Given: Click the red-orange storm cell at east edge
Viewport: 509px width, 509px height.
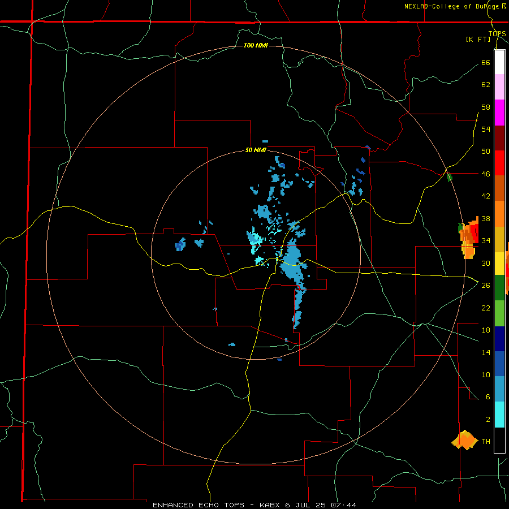Looking at the screenshot, I should [x=469, y=237].
